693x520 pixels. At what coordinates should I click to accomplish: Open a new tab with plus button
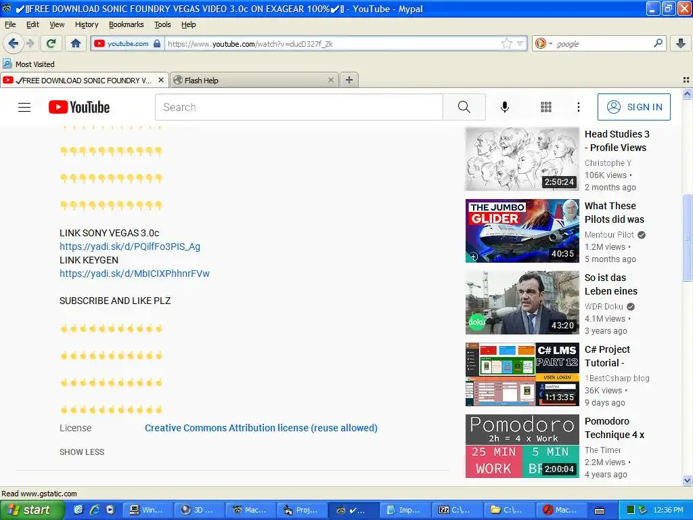349,80
